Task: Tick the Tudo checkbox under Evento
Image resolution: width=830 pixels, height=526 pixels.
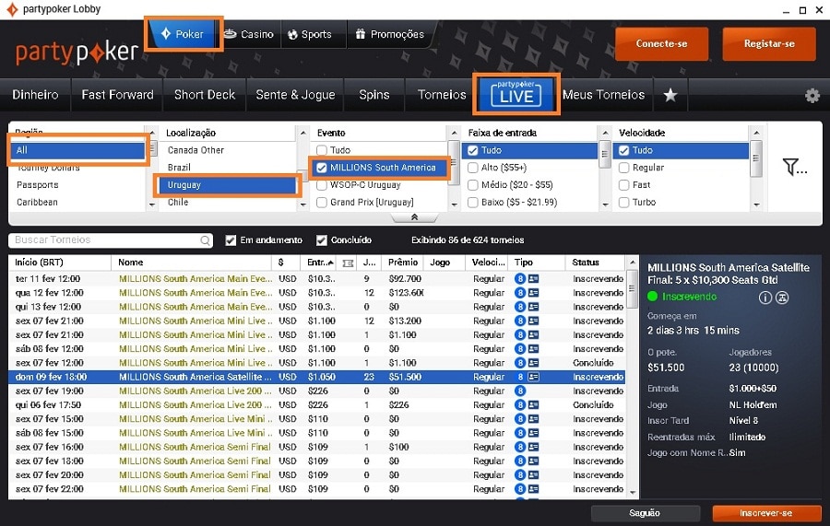Action: (x=321, y=151)
